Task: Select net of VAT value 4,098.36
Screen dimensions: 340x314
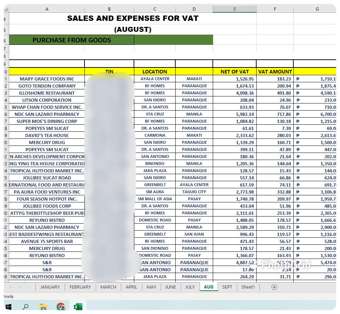Action: [235, 93]
